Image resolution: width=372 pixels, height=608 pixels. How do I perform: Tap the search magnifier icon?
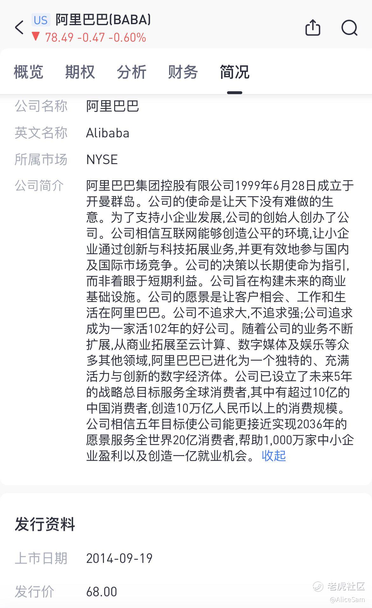pyautogui.click(x=349, y=28)
